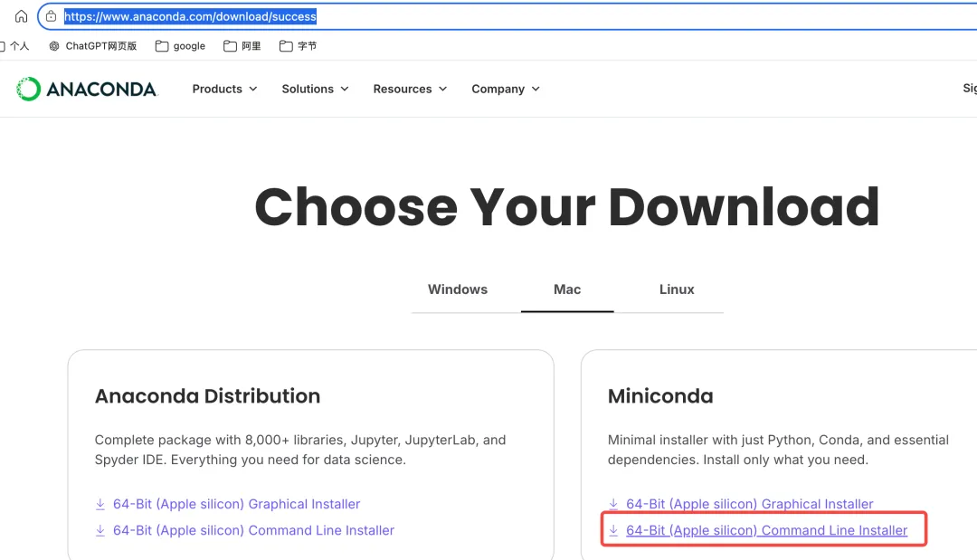
Task: Click the lock icon in address bar
Action: pyautogui.click(x=51, y=16)
